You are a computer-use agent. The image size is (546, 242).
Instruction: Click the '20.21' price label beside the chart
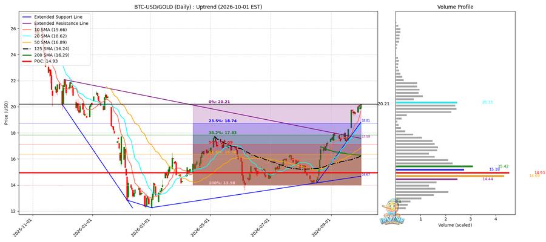[x=383, y=104]
